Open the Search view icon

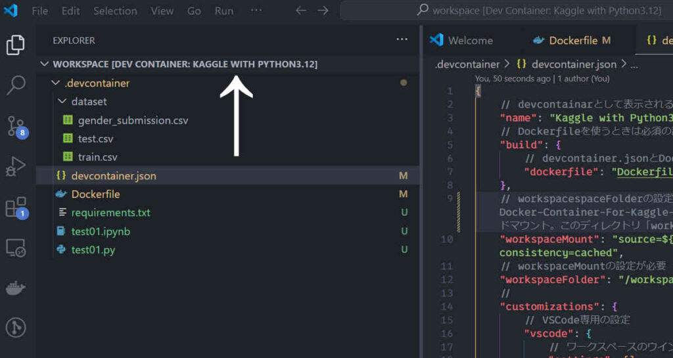pyautogui.click(x=15, y=84)
